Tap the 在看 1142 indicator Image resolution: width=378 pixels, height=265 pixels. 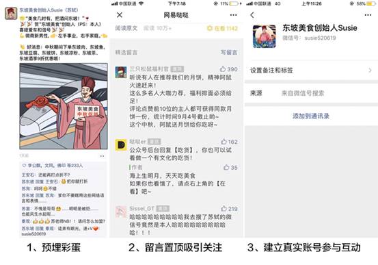point(222,29)
